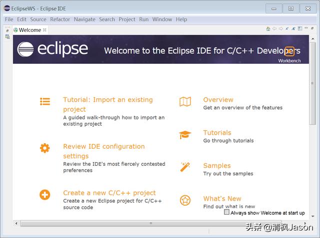The width and height of the screenshot is (320, 238).
Task: Navigate forward with the right arrow icon
Action: tap(281, 29)
